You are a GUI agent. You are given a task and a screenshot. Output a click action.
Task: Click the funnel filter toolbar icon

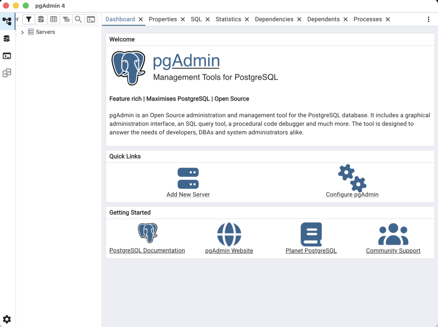[x=28, y=19]
